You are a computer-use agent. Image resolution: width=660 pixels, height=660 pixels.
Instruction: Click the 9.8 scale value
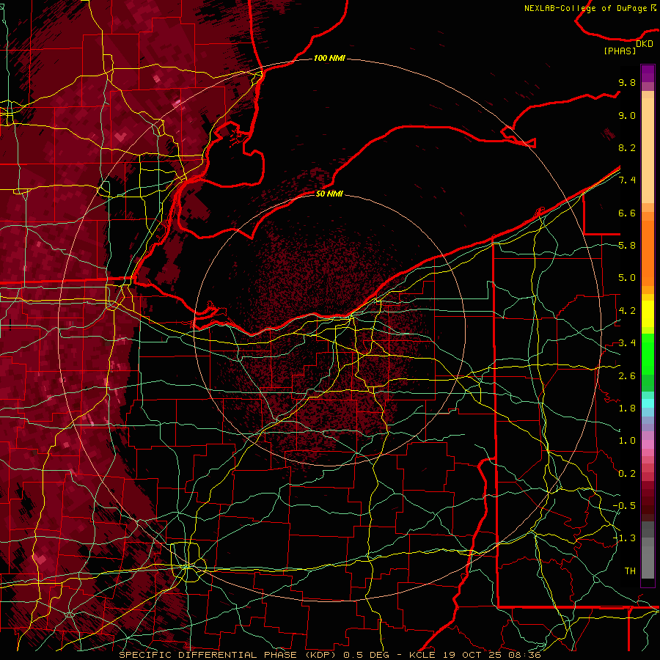click(627, 82)
